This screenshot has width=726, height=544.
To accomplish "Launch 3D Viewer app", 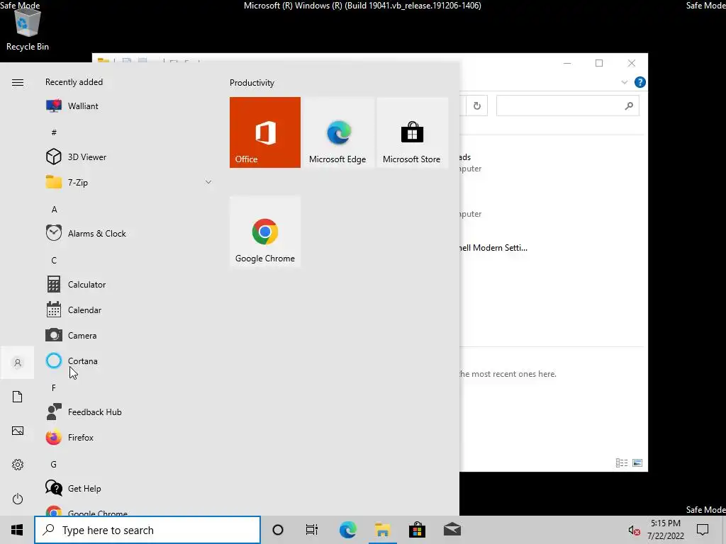I will click(x=129, y=157).
